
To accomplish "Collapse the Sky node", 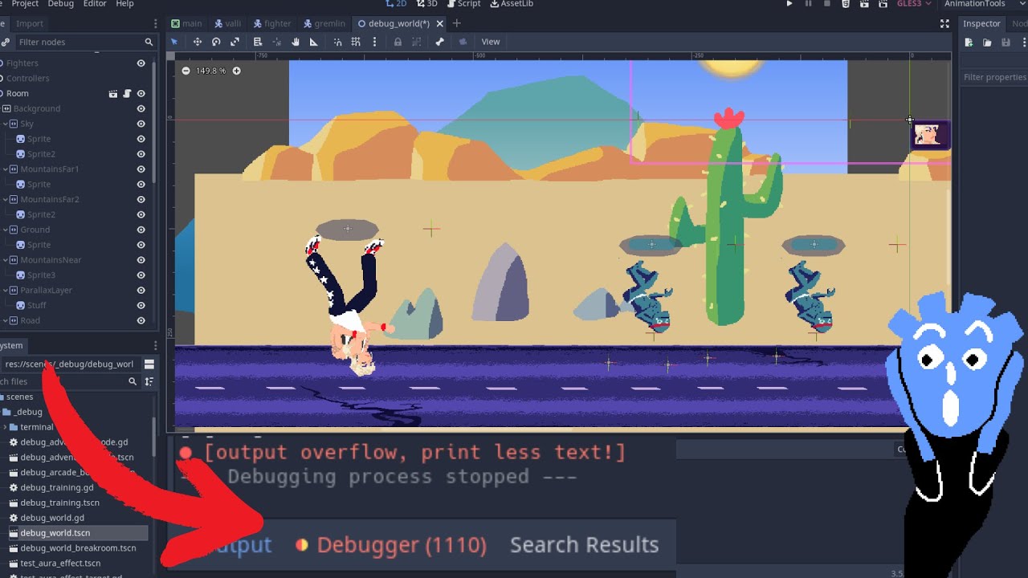I will 5,124.
